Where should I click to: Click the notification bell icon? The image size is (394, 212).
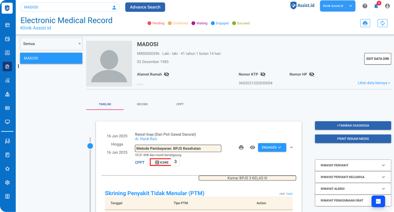click(x=376, y=6)
